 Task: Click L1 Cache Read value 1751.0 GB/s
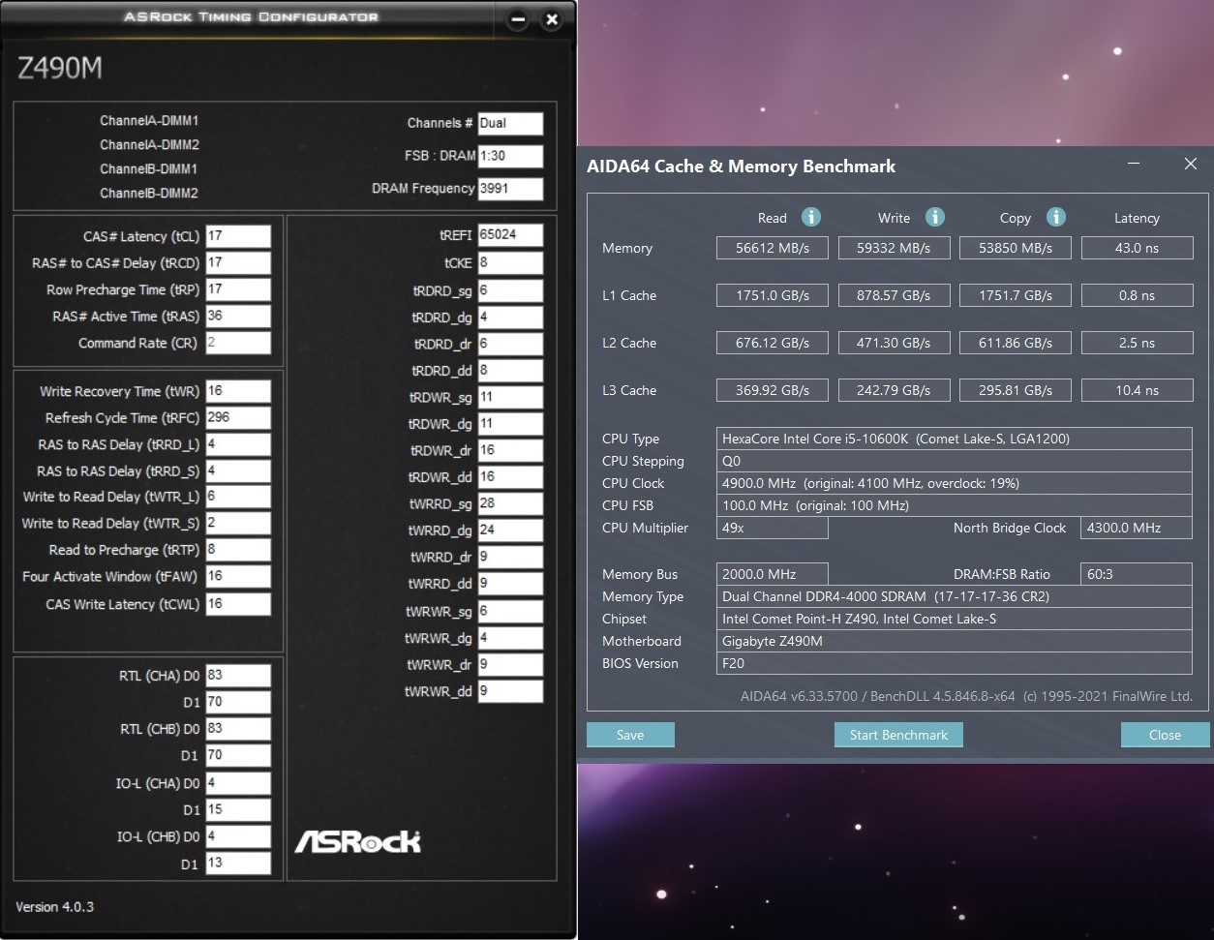click(x=773, y=295)
